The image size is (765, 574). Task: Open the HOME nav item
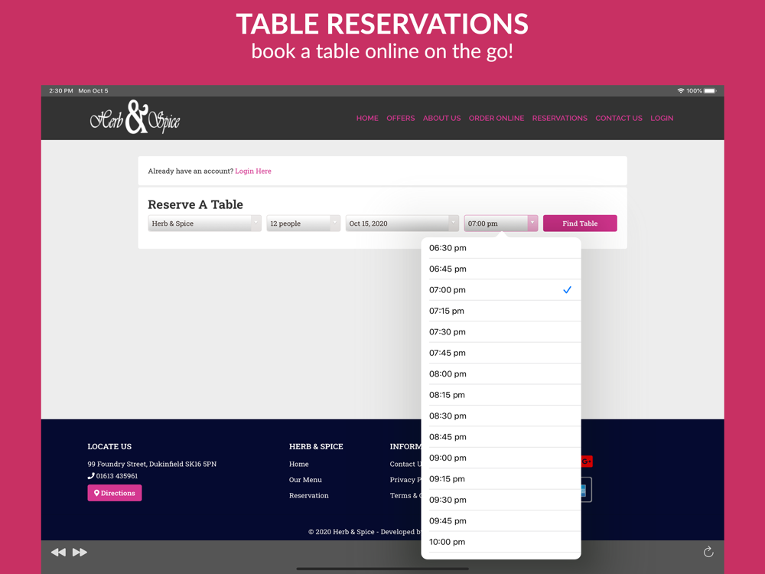click(367, 118)
